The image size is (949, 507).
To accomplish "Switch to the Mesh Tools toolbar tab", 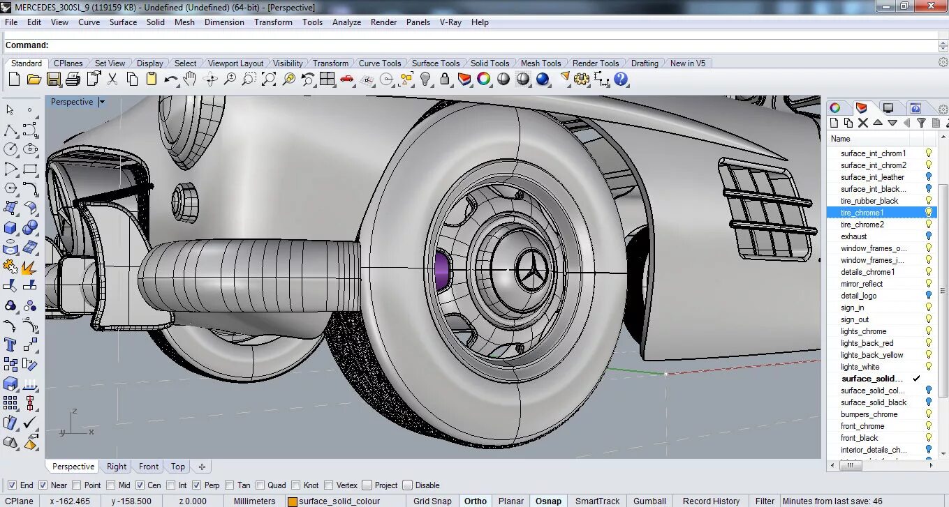I will (x=540, y=63).
